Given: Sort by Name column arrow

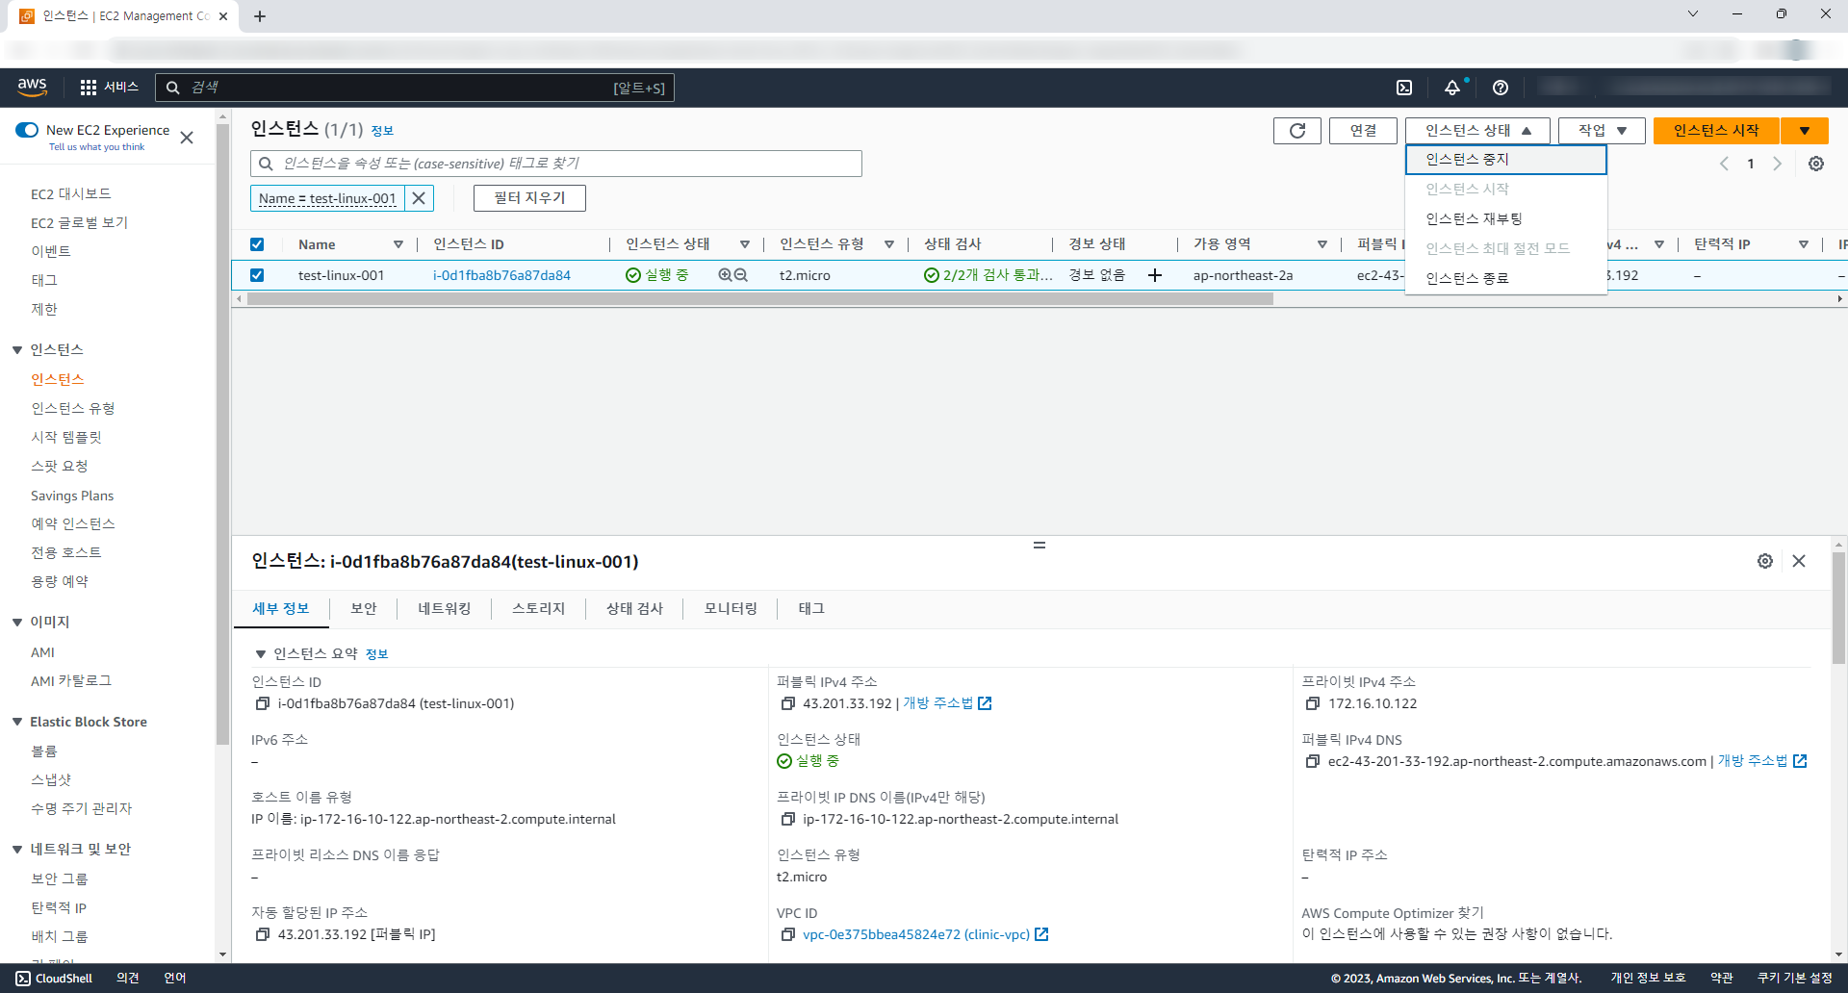Looking at the screenshot, I should pyautogui.click(x=398, y=244).
